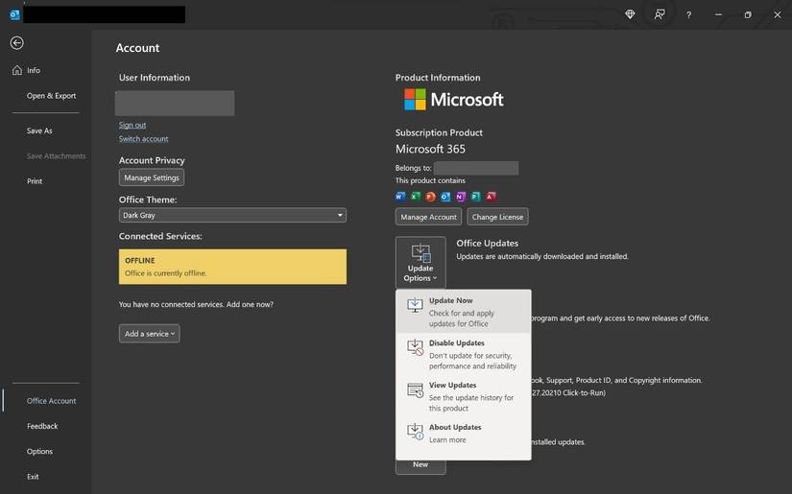Select Update Now from the menu
Screen dimensions: 792x494
point(463,312)
